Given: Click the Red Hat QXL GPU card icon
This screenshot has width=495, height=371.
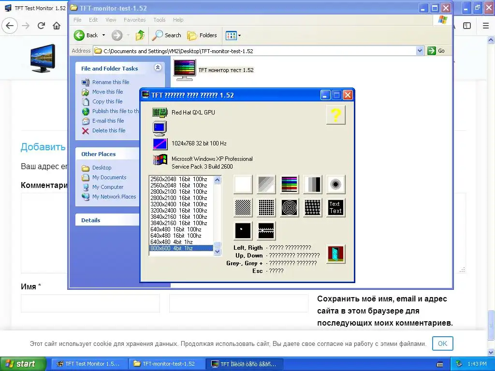Looking at the screenshot, I should [x=160, y=112].
